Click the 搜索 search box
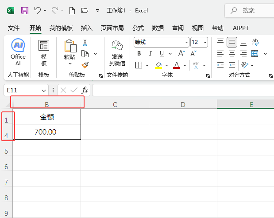The height and width of the screenshot is (218, 274). point(250,11)
